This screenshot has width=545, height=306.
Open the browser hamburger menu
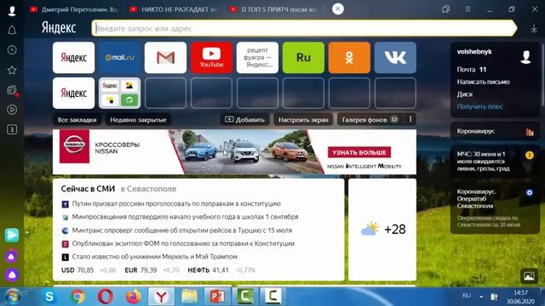tap(468, 9)
